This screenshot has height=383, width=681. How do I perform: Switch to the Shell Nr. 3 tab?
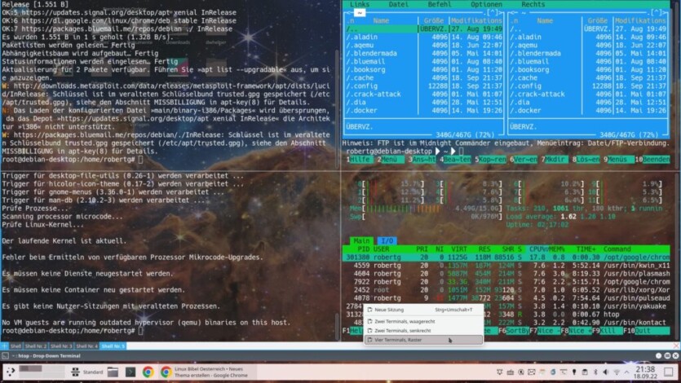61,346
